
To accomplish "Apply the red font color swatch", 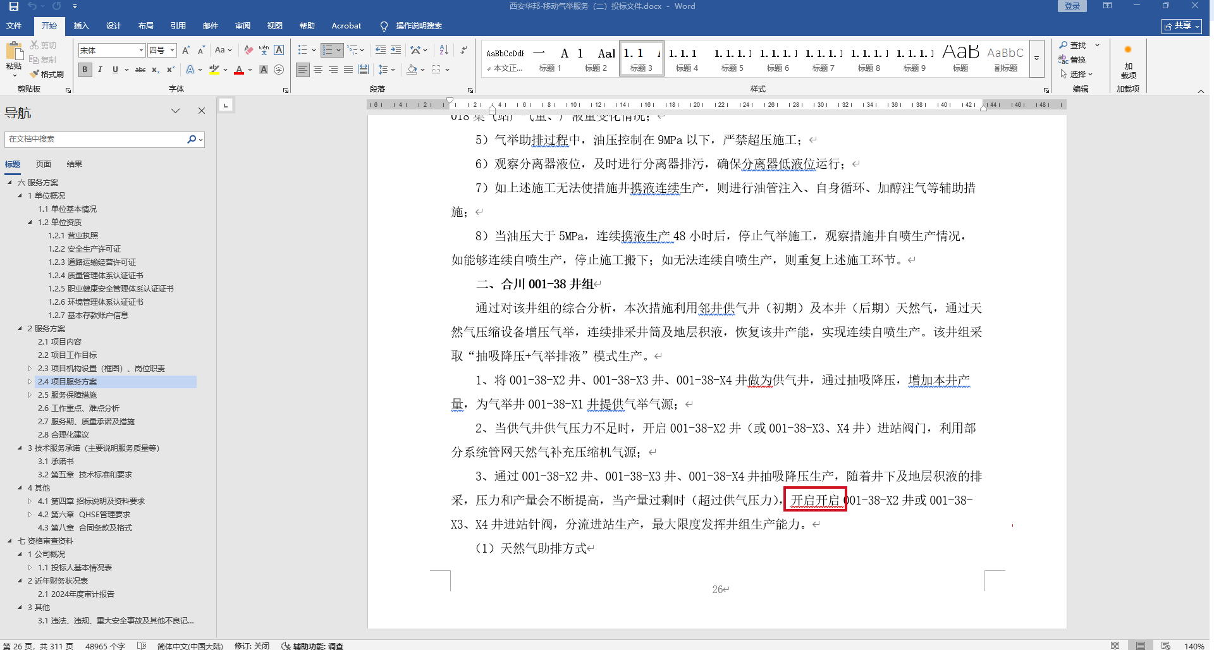I will point(239,70).
